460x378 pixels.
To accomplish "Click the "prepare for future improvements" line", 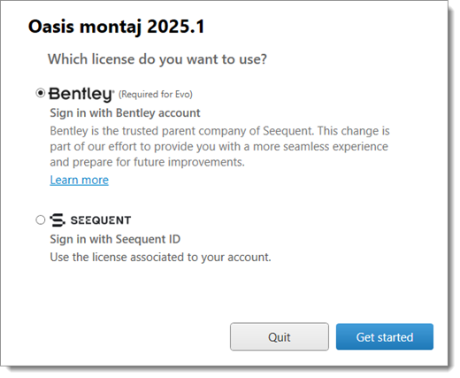I will [x=147, y=162].
